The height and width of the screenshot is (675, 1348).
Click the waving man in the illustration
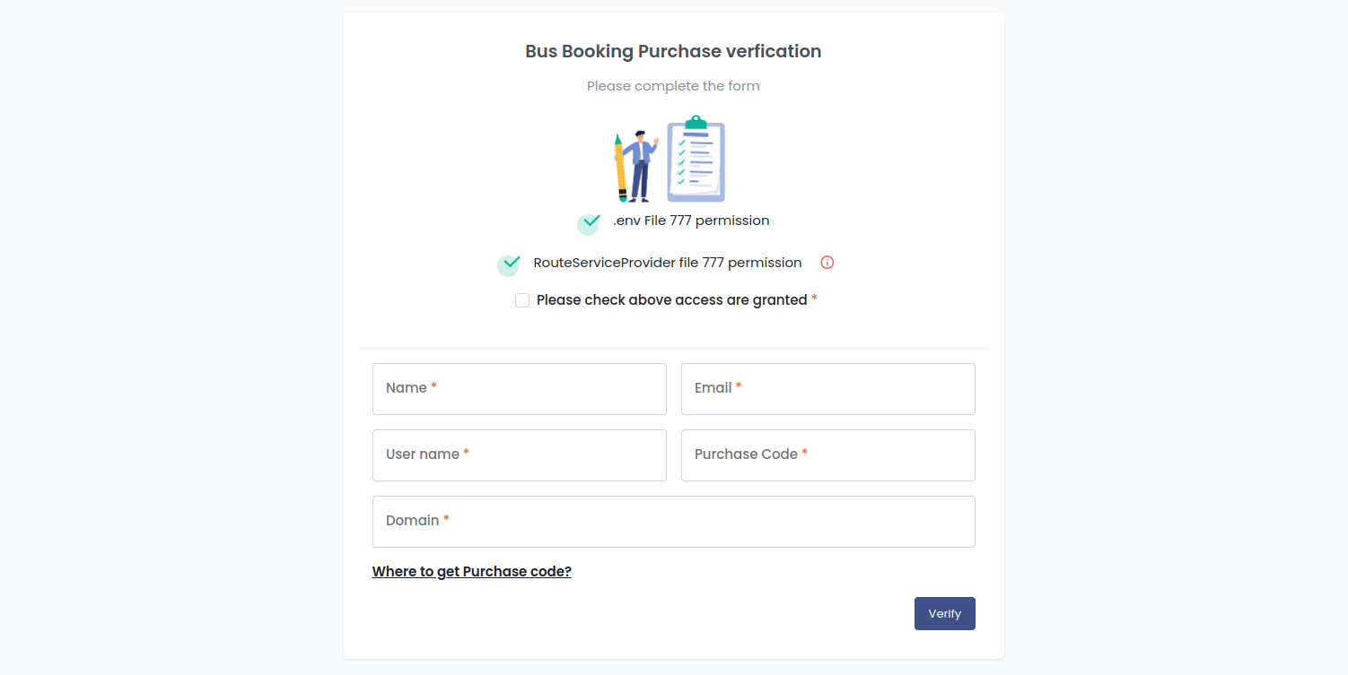(641, 166)
